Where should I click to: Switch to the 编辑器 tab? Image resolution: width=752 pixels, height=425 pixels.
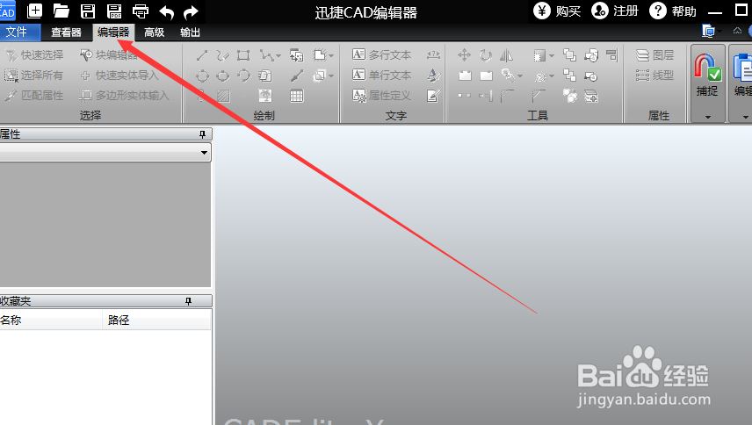coord(113,32)
